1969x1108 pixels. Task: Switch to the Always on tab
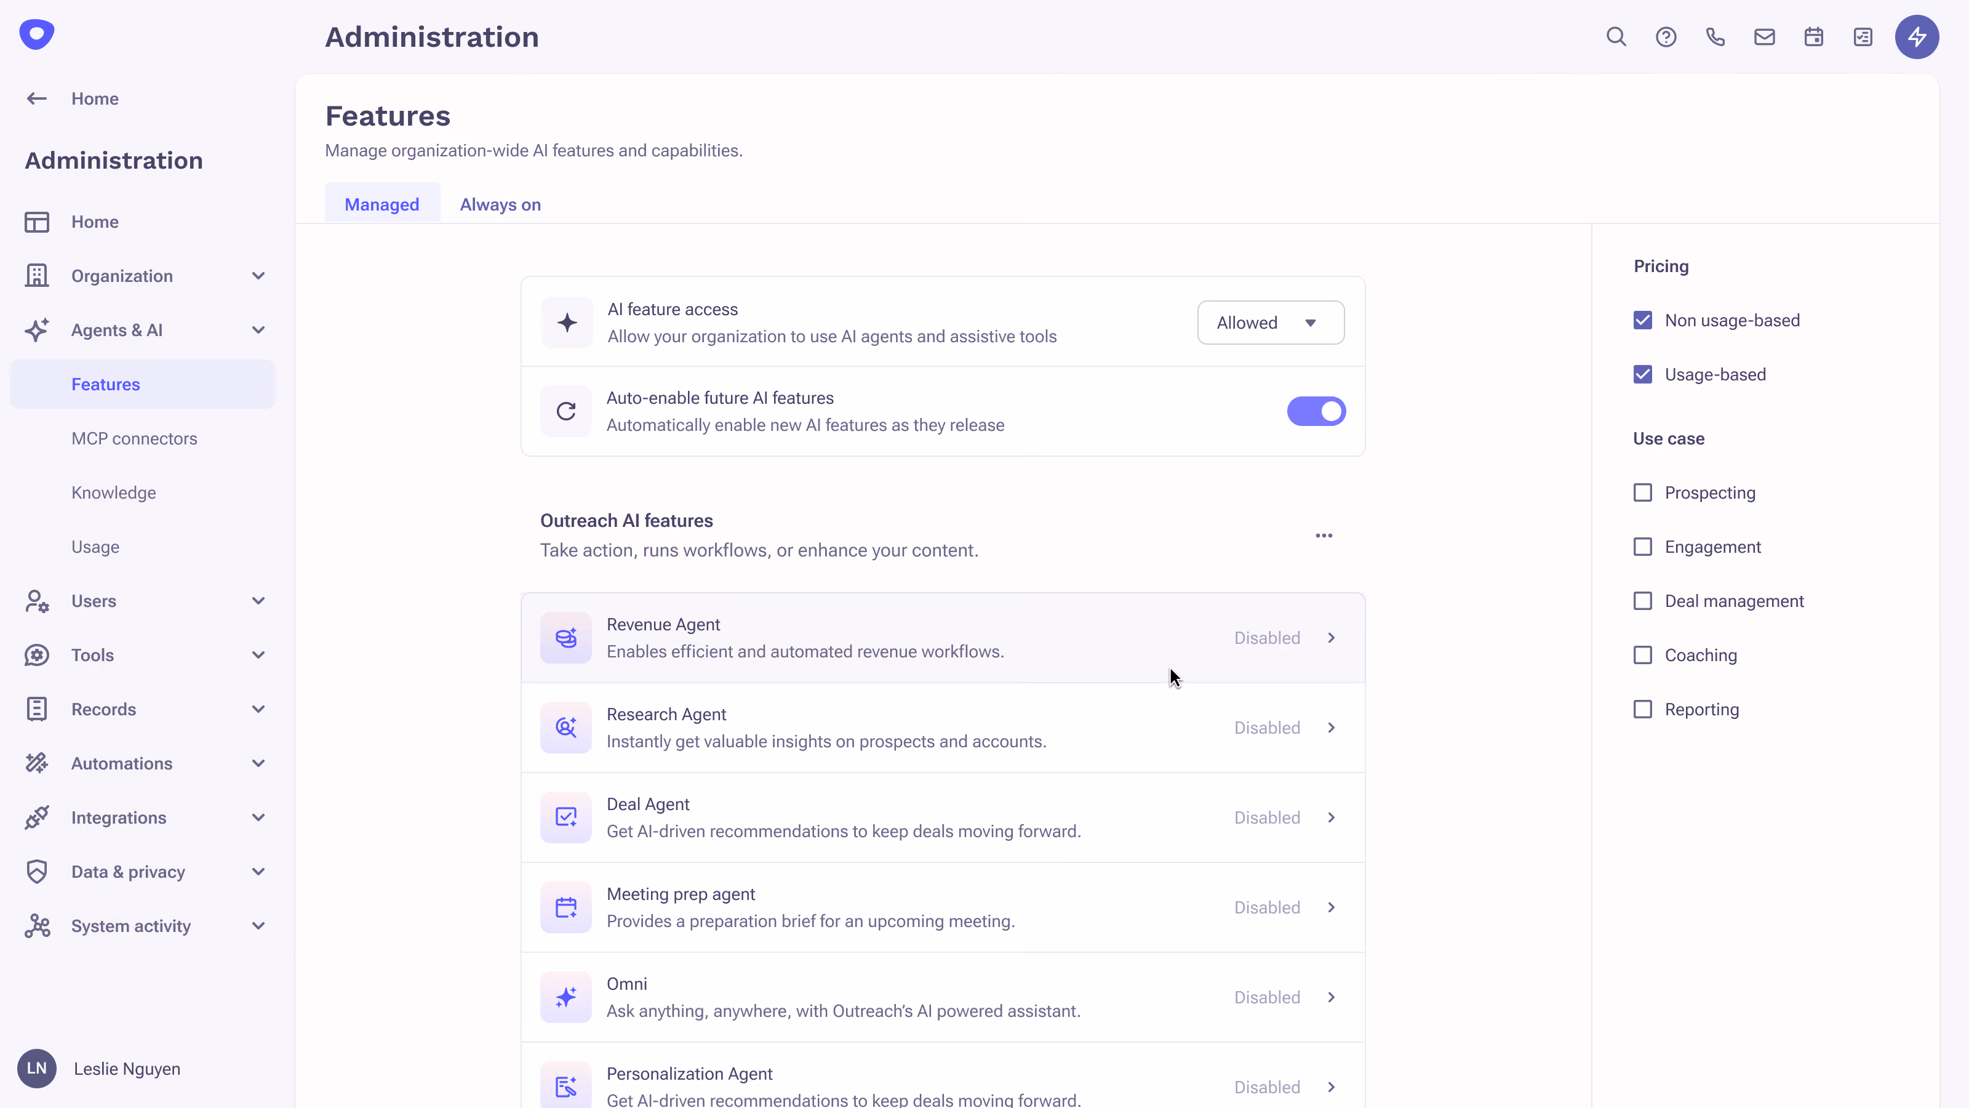500,204
